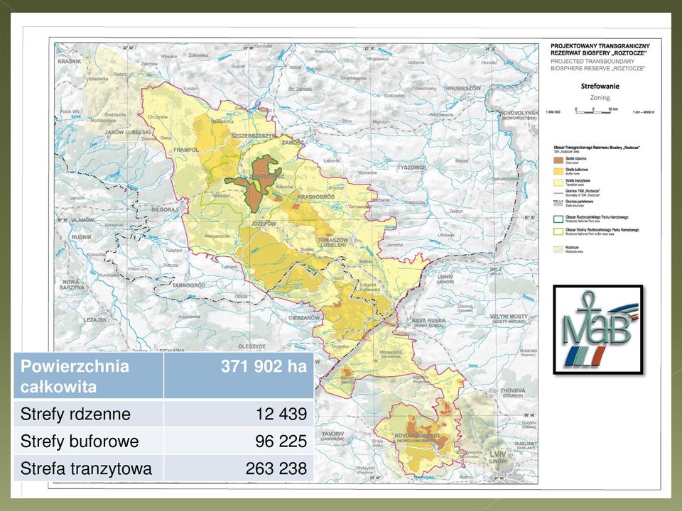Click the 'ULANÓW' map label
The width and height of the screenshot is (682, 511).
click(82, 220)
